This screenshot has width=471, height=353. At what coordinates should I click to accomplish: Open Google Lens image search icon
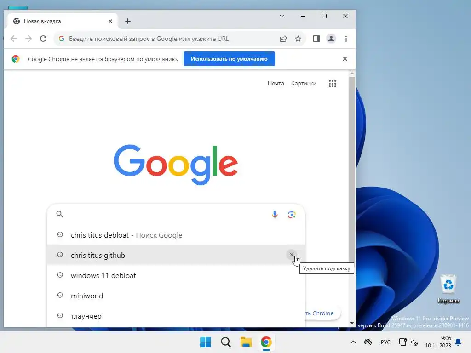292,214
